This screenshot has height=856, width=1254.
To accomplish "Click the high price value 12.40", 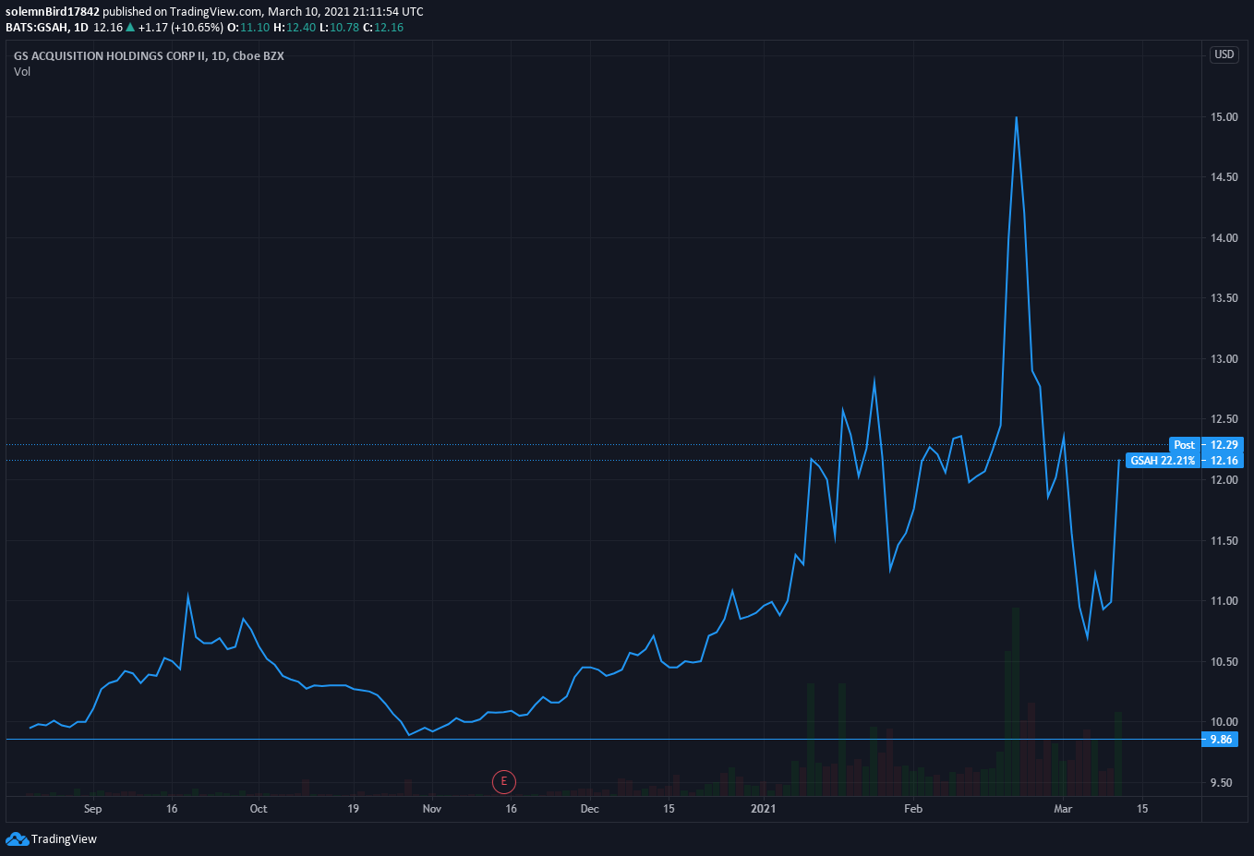I will [x=301, y=28].
